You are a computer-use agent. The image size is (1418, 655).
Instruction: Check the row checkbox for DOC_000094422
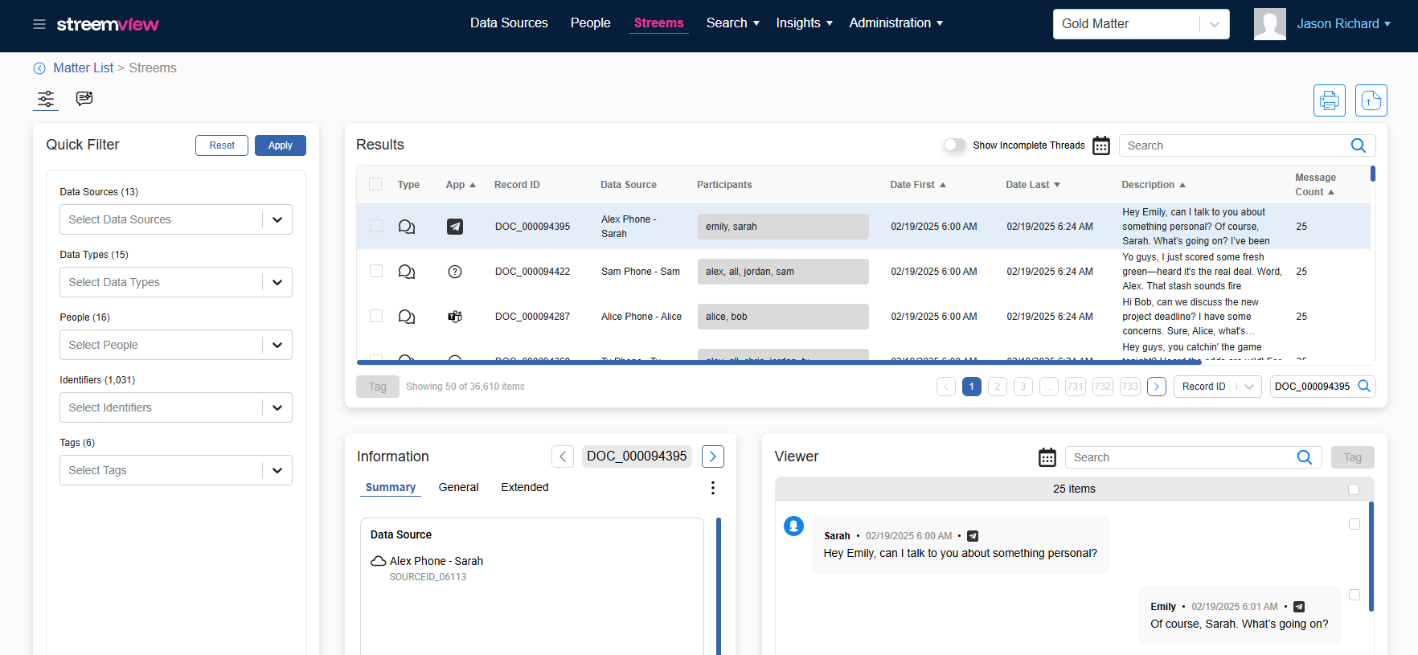(376, 271)
